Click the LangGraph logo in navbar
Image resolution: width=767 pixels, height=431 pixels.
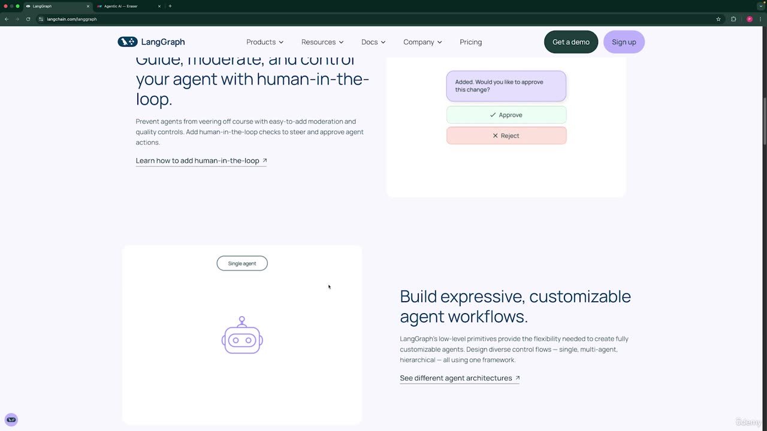click(151, 42)
